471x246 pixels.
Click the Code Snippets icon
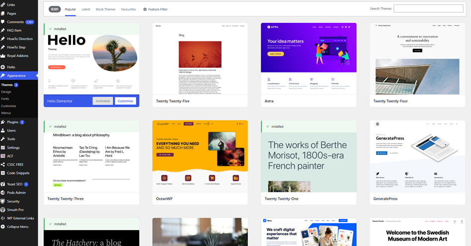pos(3,173)
